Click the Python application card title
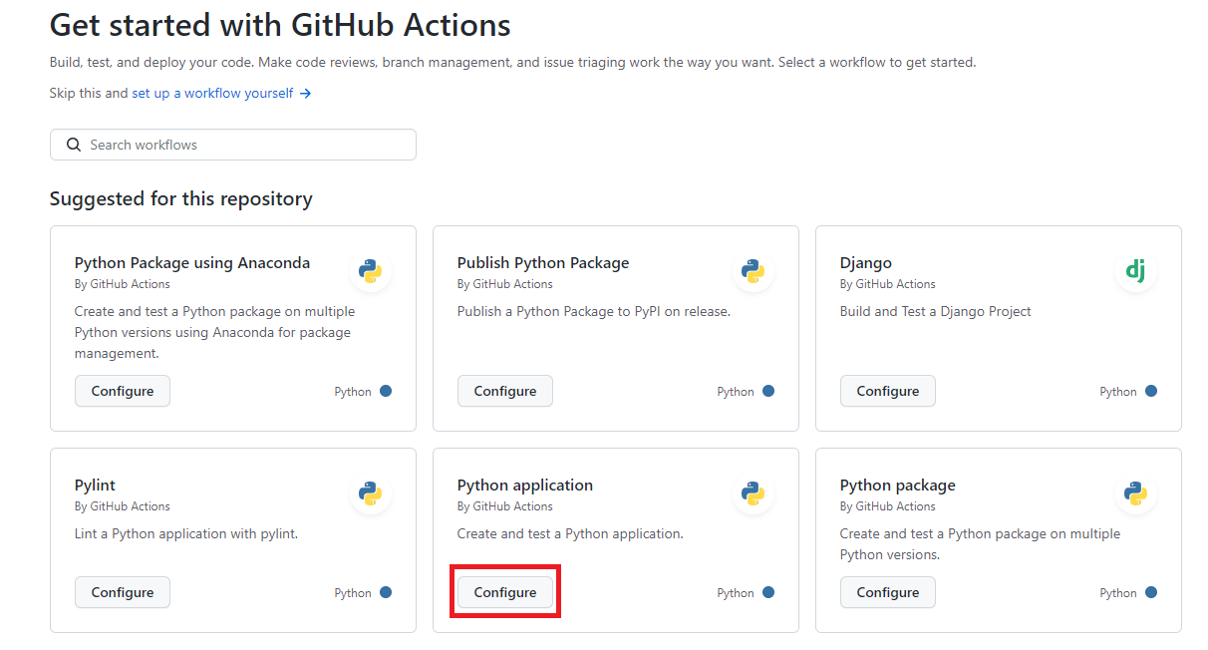Image resolution: width=1208 pixels, height=650 pixels. point(525,486)
